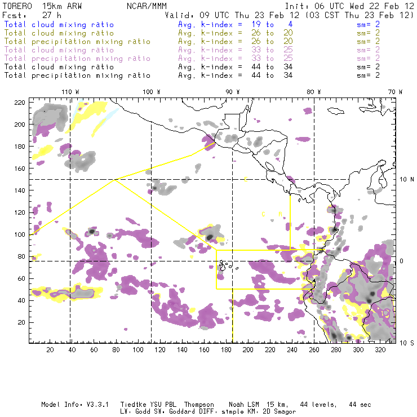Select the '40' tick on the vertical axis

(x=21, y=300)
